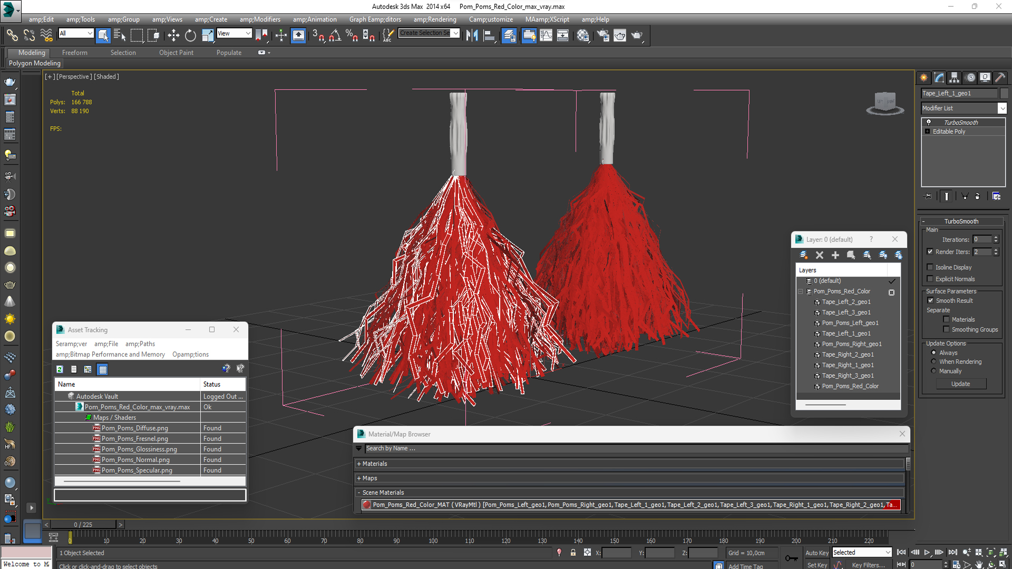
Task: Switch to the Freeform ribbon tab
Action: tap(75, 53)
